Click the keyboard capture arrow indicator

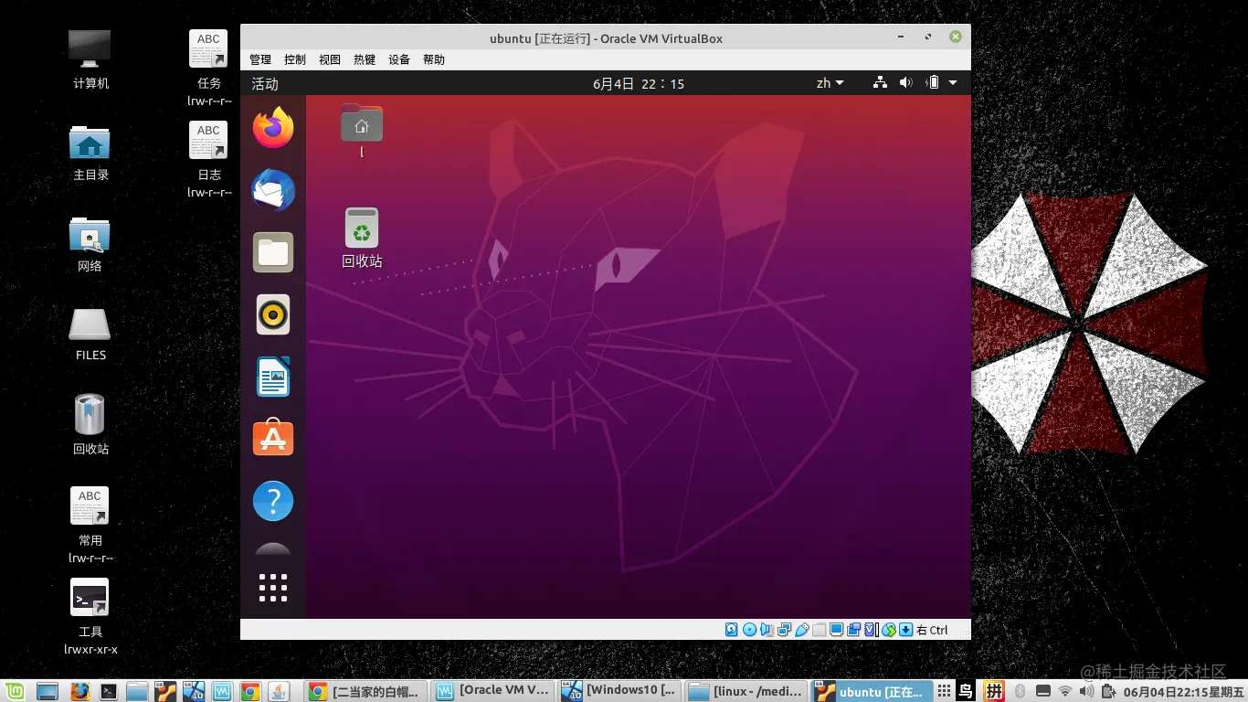click(905, 629)
